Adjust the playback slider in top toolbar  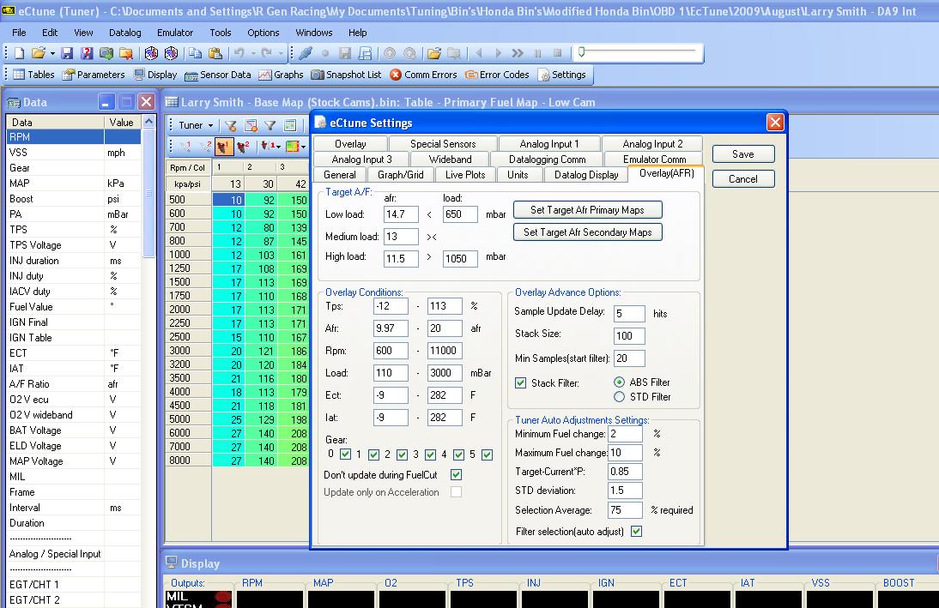581,52
